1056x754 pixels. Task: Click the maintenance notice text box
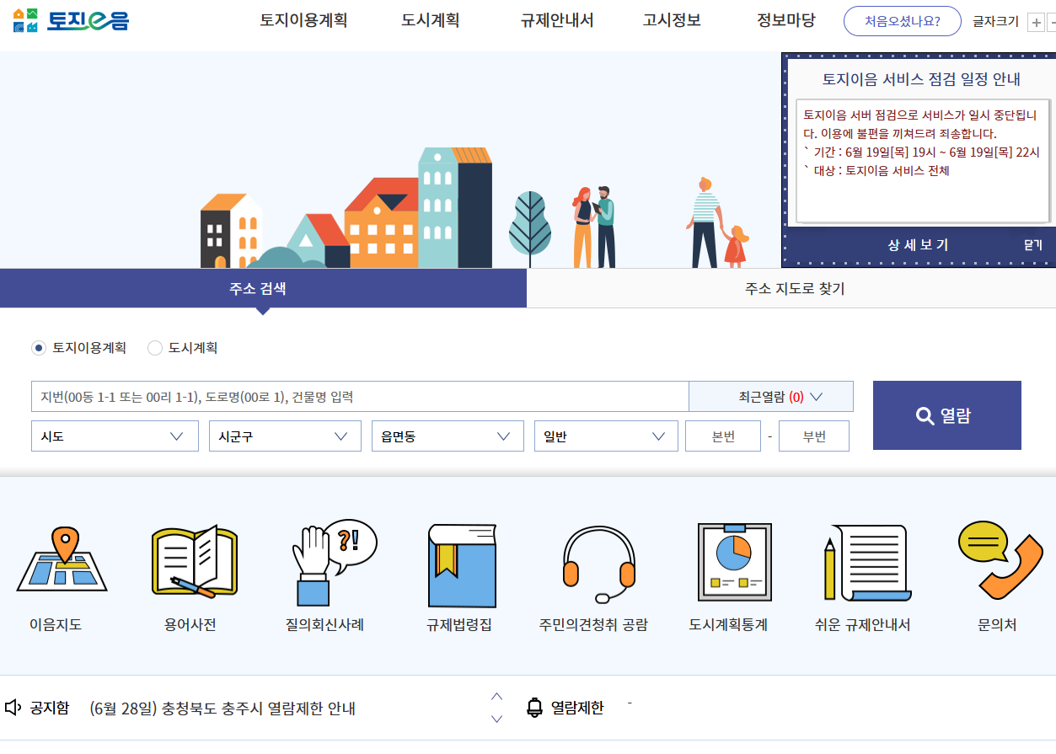tap(922, 161)
